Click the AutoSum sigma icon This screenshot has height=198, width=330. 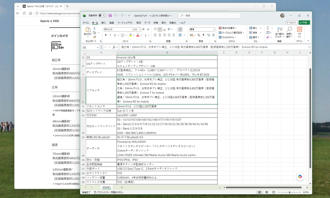click(268, 28)
